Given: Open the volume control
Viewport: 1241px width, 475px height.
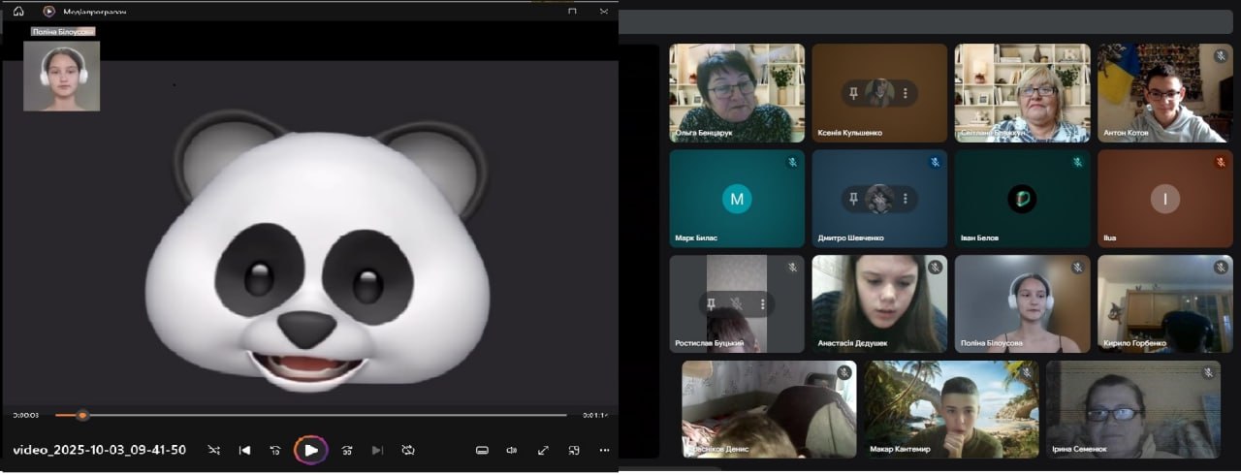Looking at the screenshot, I should tap(512, 450).
